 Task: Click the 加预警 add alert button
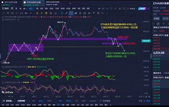pos(157,19)
